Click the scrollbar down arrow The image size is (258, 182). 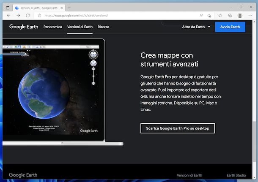point(254,177)
